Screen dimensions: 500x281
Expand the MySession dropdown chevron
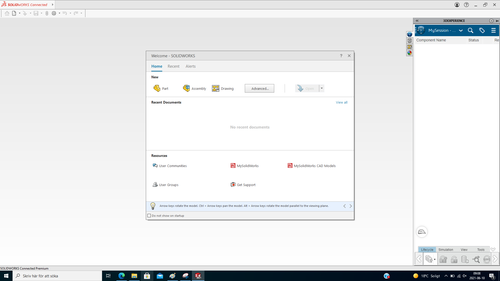click(x=461, y=30)
